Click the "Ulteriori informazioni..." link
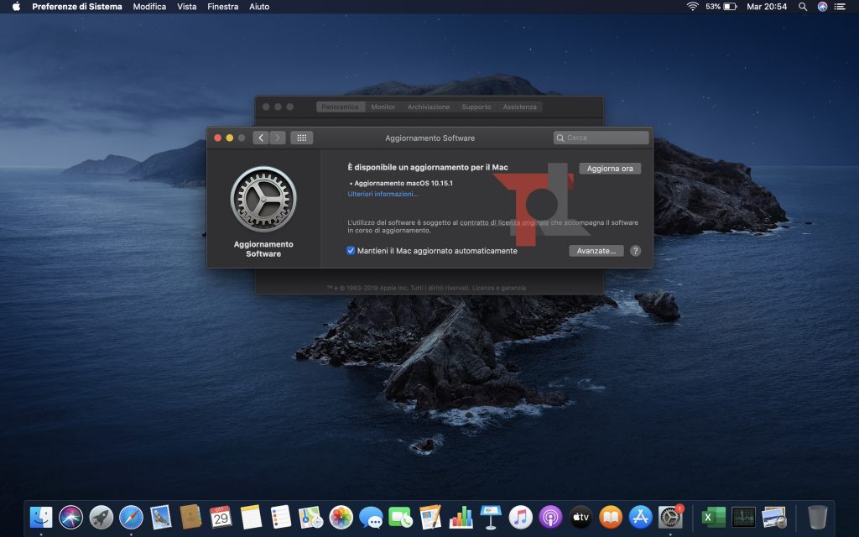The height and width of the screenshot is (537, 859). pos(383,194)
